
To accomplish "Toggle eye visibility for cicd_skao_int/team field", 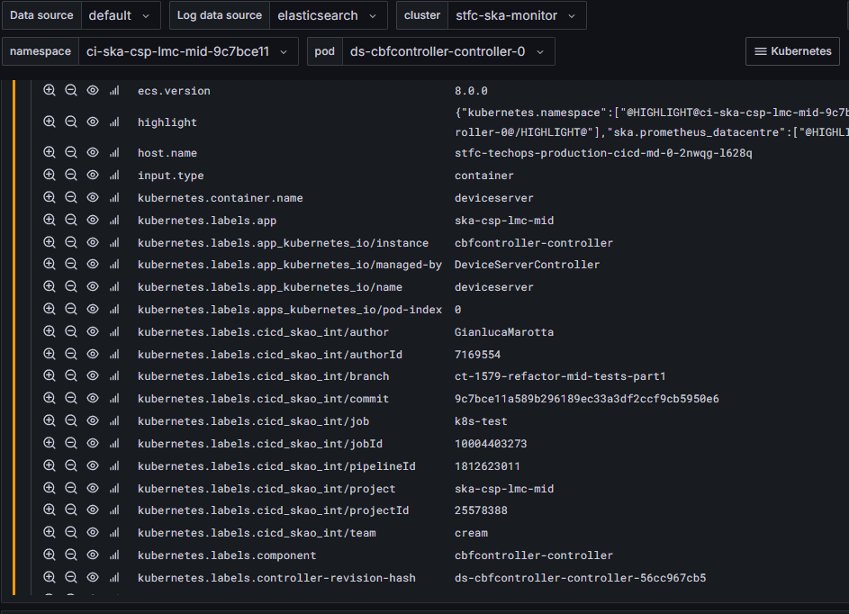I will [93, 532].
